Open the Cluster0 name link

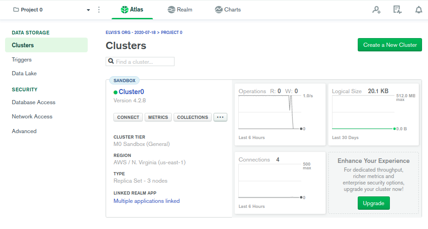point(131,92)
